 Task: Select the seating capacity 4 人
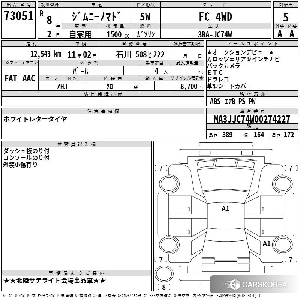[x=161, y=71]
